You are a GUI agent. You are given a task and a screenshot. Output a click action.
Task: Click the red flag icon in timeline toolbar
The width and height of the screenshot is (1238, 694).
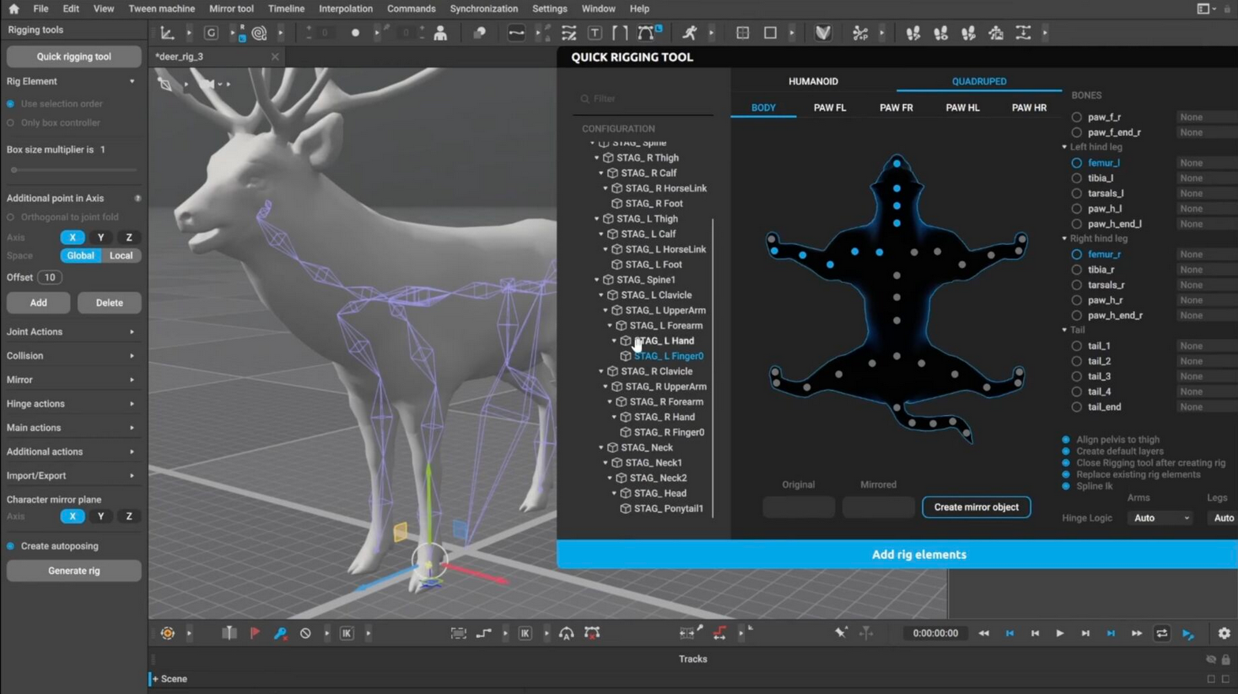(254, 633)
